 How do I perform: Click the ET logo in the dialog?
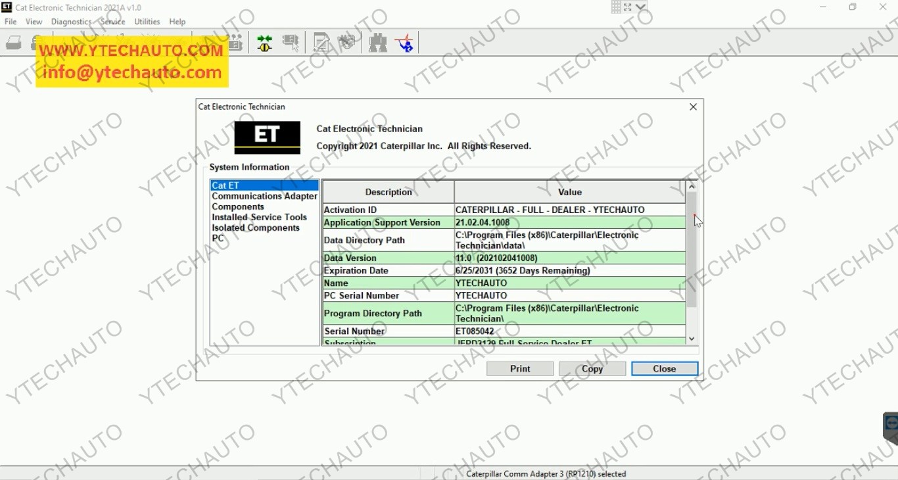click(x=268, y=137)
